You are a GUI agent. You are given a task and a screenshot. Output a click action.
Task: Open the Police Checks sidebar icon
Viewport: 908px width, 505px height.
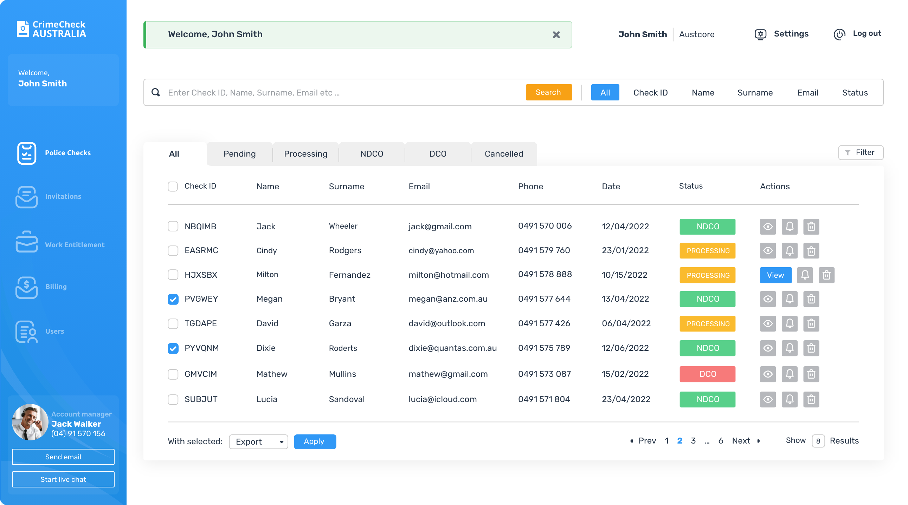(26, 153)
